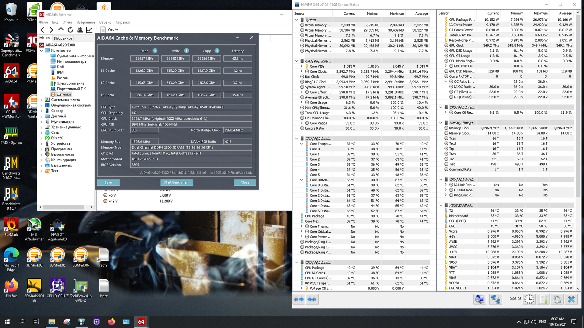
Task: Switch to the Избранное tab in AIDA64
Action: pyautogui.click(x=63, y=38)
